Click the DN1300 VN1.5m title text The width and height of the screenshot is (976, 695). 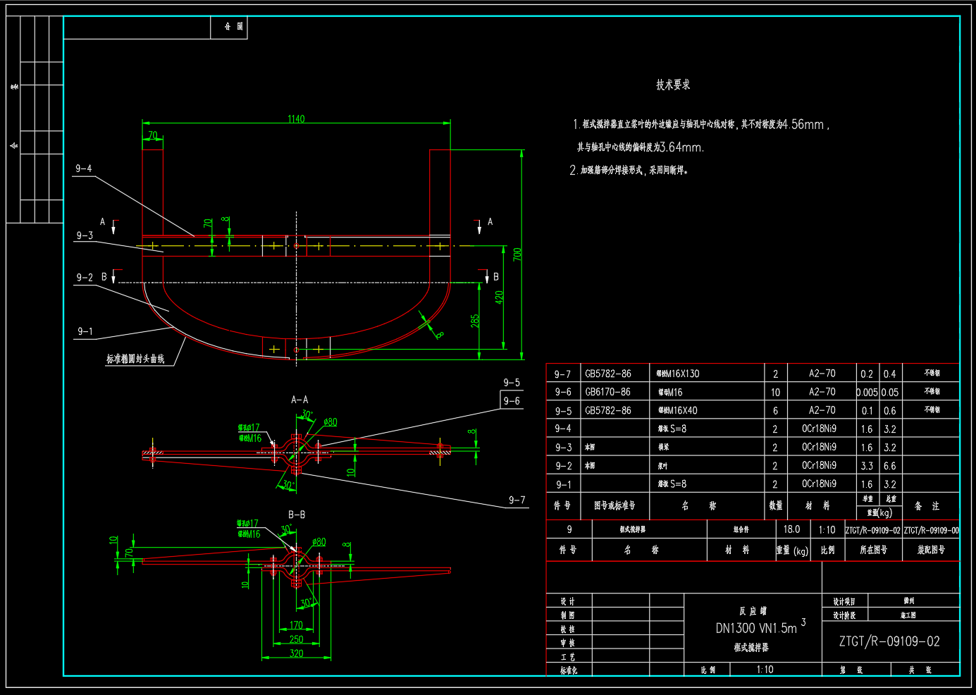756,628
